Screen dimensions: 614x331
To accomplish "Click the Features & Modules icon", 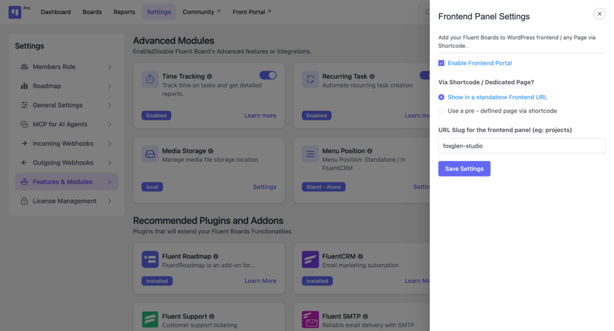I will coord(24,182).
